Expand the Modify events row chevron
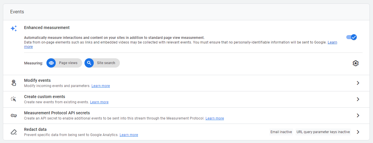Viewport: 373px width, 143px height. click(x=358, y=83)
